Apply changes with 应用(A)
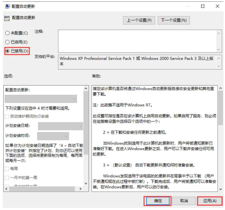 (x=209, y=201)
